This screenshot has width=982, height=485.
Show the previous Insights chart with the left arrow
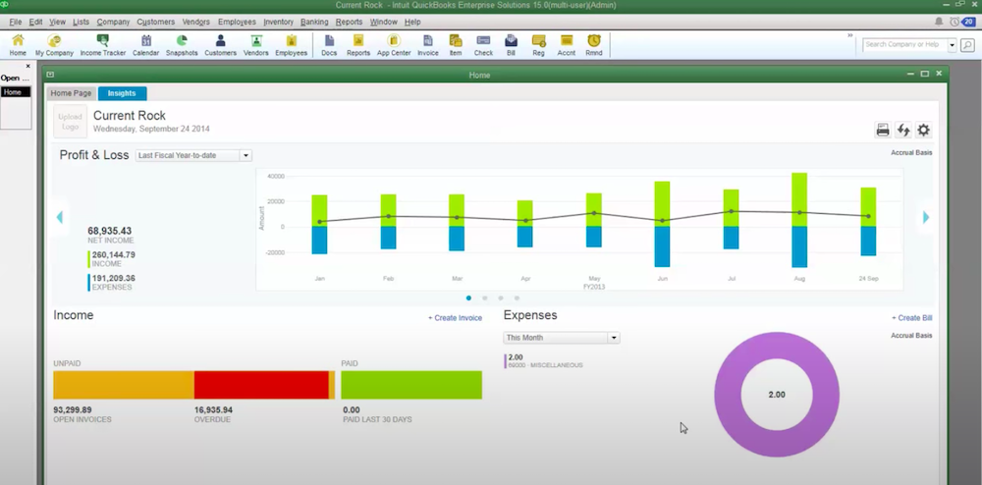tap(60, 217)
